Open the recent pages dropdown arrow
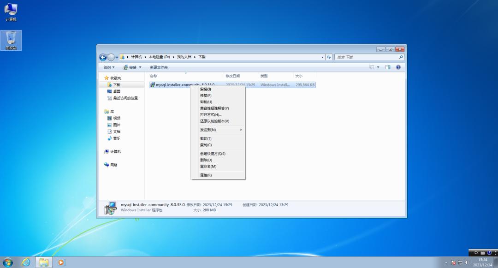Viewport: 498px width, 268px height. click(x=117, y=58)
